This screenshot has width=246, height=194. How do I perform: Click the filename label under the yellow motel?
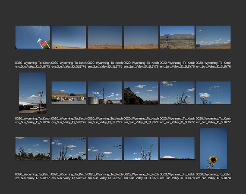pyautogui.click(x=69, y=120)
